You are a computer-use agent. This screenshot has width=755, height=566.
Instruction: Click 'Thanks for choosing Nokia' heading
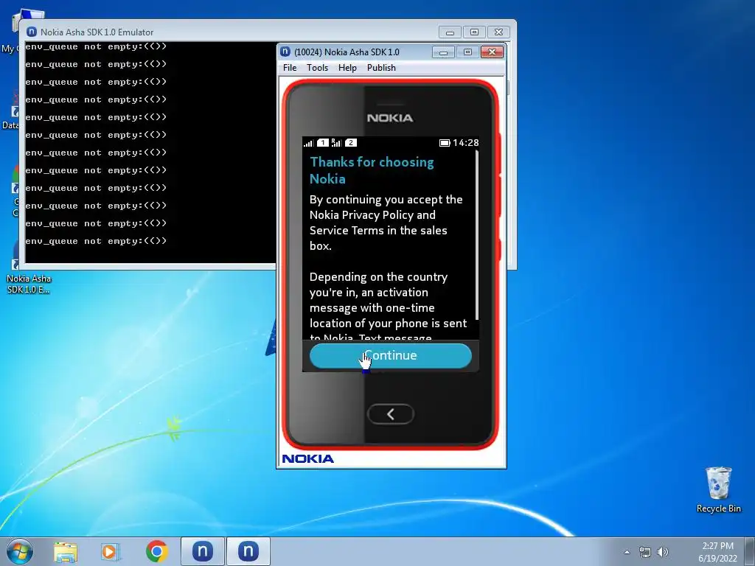[x=372, y=170]
